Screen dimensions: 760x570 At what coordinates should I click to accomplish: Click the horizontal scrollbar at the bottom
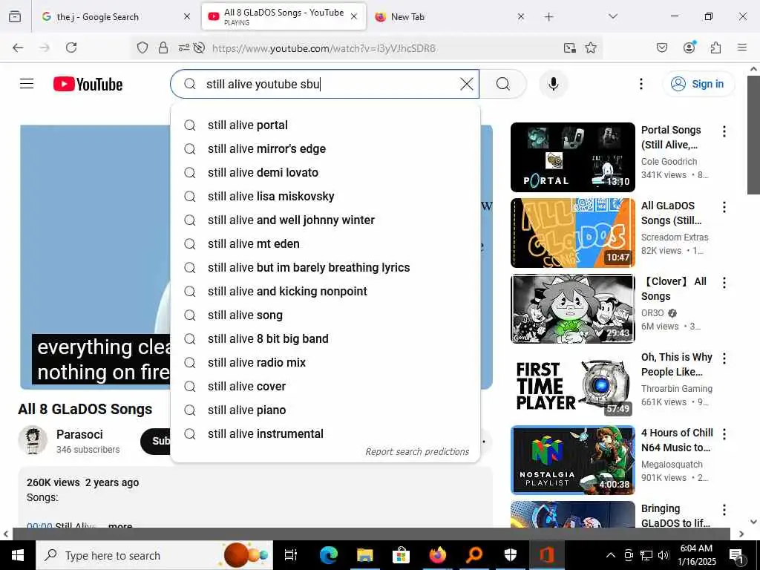pos(371,534)
